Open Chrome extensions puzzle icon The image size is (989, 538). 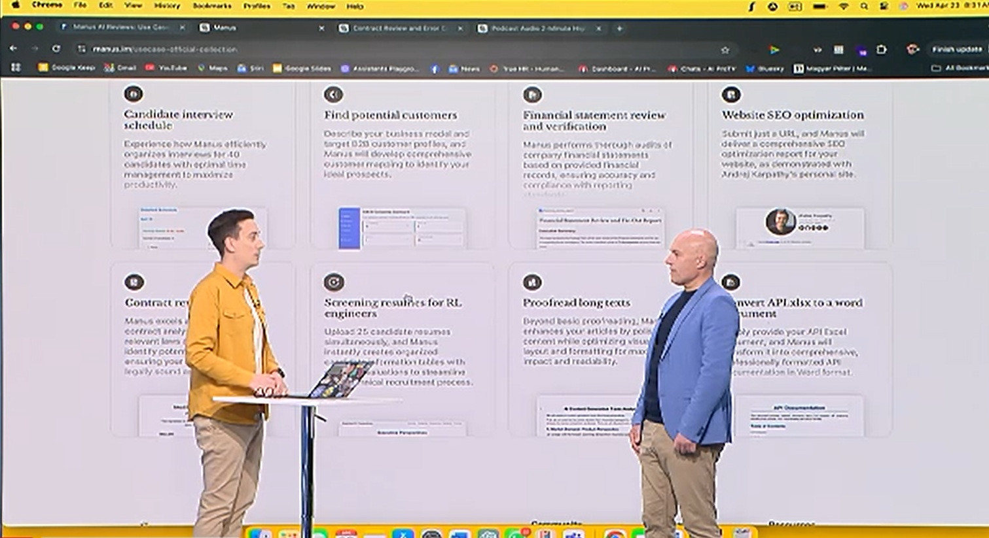(x=881, y=50)
